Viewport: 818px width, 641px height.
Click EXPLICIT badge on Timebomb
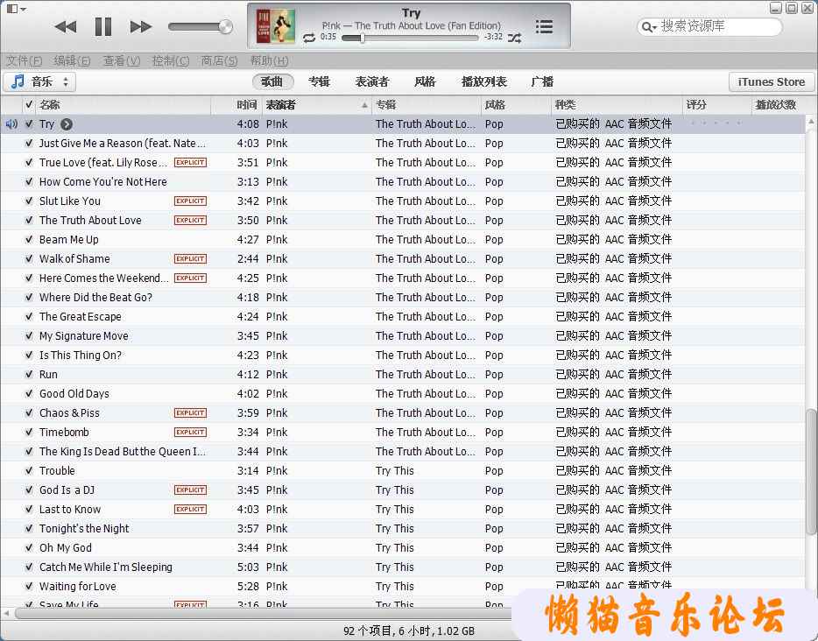click(190, 432)
